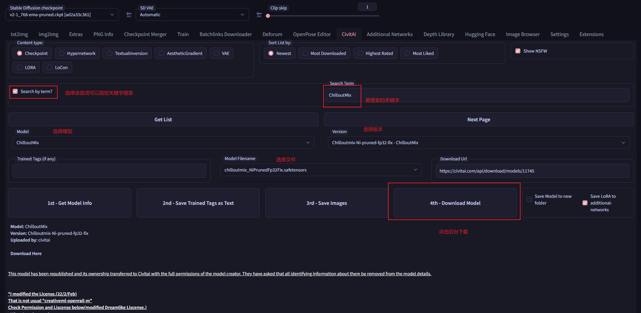
Task: Sort list by Most Liked
Action: point(419,53)
